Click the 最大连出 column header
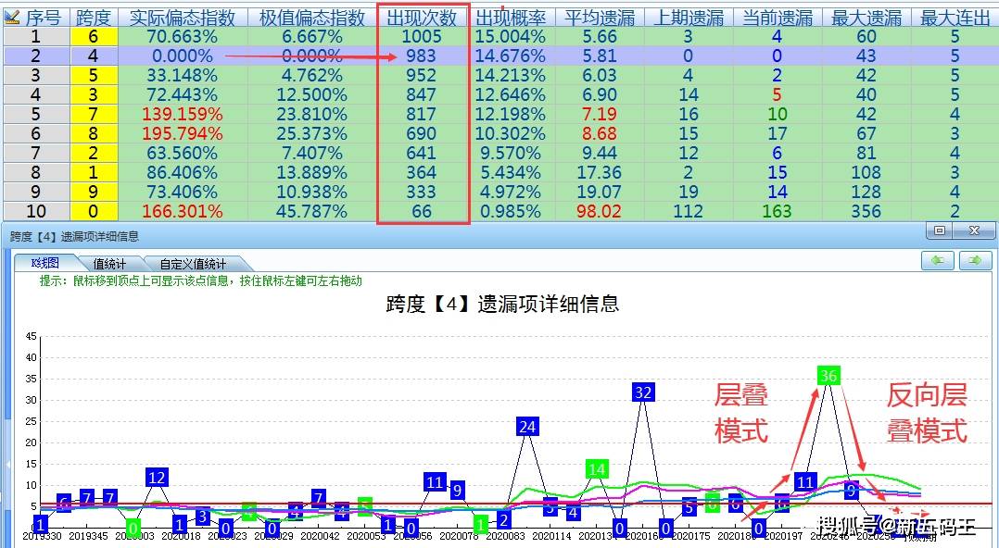 click(955, 18)
